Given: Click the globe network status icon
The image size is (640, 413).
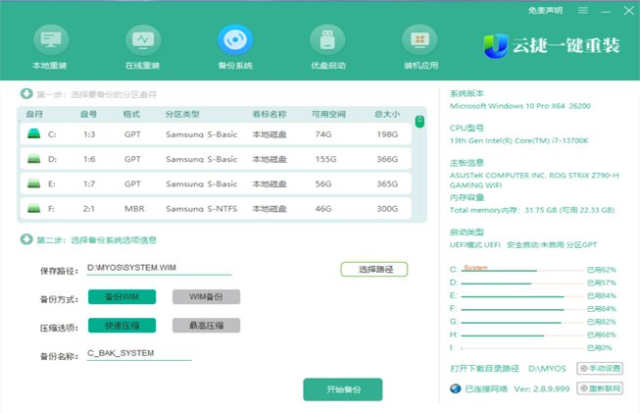Looking at the screenshot, I should pyautogui.click(x=455, y=388).
